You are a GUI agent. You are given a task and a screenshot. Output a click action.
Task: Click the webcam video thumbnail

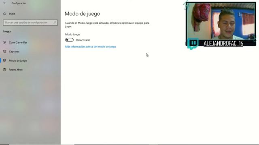(x=221, y=21)
